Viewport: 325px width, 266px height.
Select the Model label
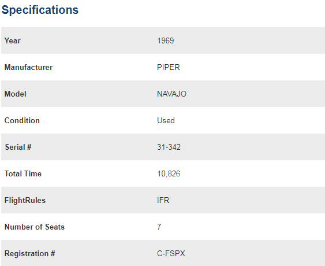tap(16, 94)
